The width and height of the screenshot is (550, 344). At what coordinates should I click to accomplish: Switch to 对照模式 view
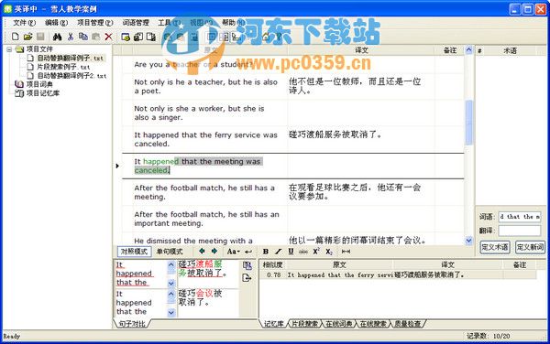(134, 252)
